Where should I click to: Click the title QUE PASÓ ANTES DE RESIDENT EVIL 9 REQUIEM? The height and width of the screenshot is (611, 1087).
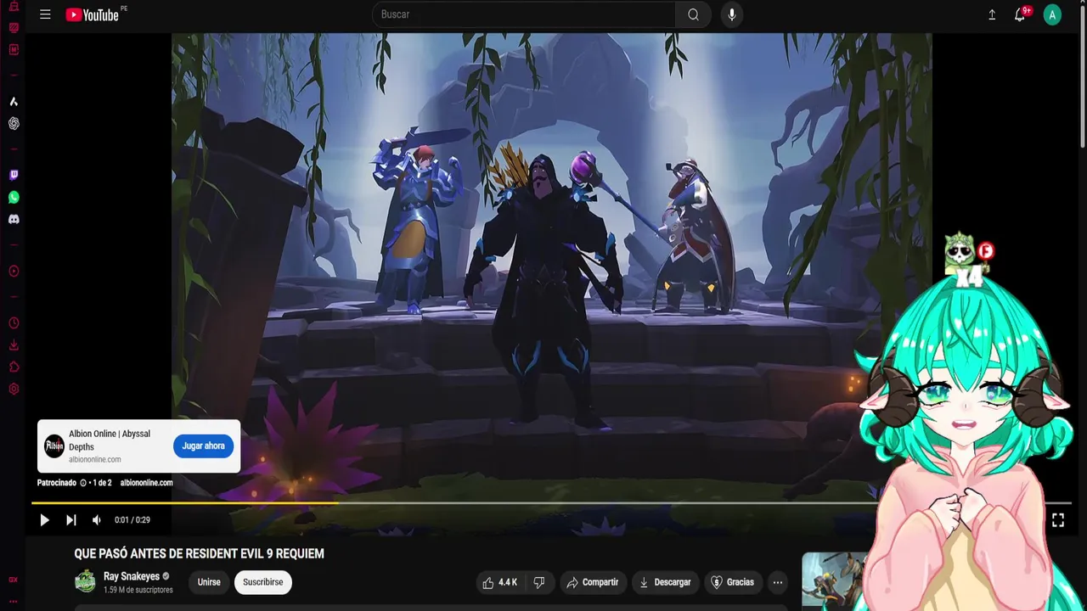(199, 553)
